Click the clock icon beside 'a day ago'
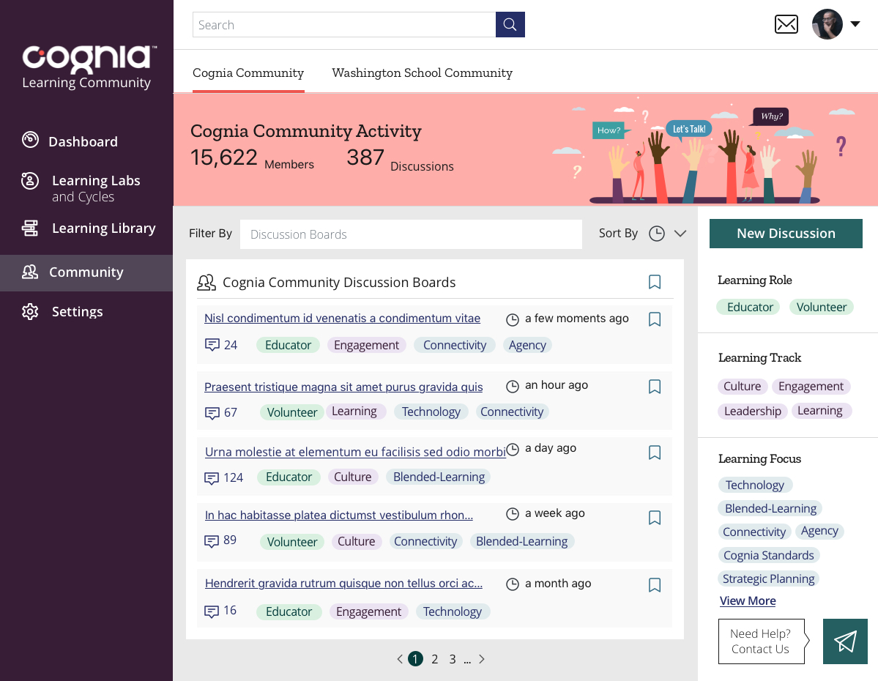The width and height of the screenshot is (878, 681). coord(513,449)
